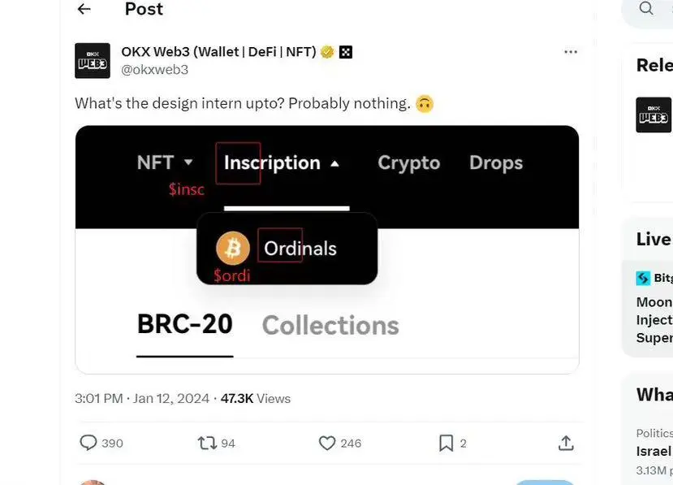Click the OKX Web3 avatar in sidebar
Image resolution: width=673 pixels, height=485 pixels.
pyautogui.click(x=654, y=115)
